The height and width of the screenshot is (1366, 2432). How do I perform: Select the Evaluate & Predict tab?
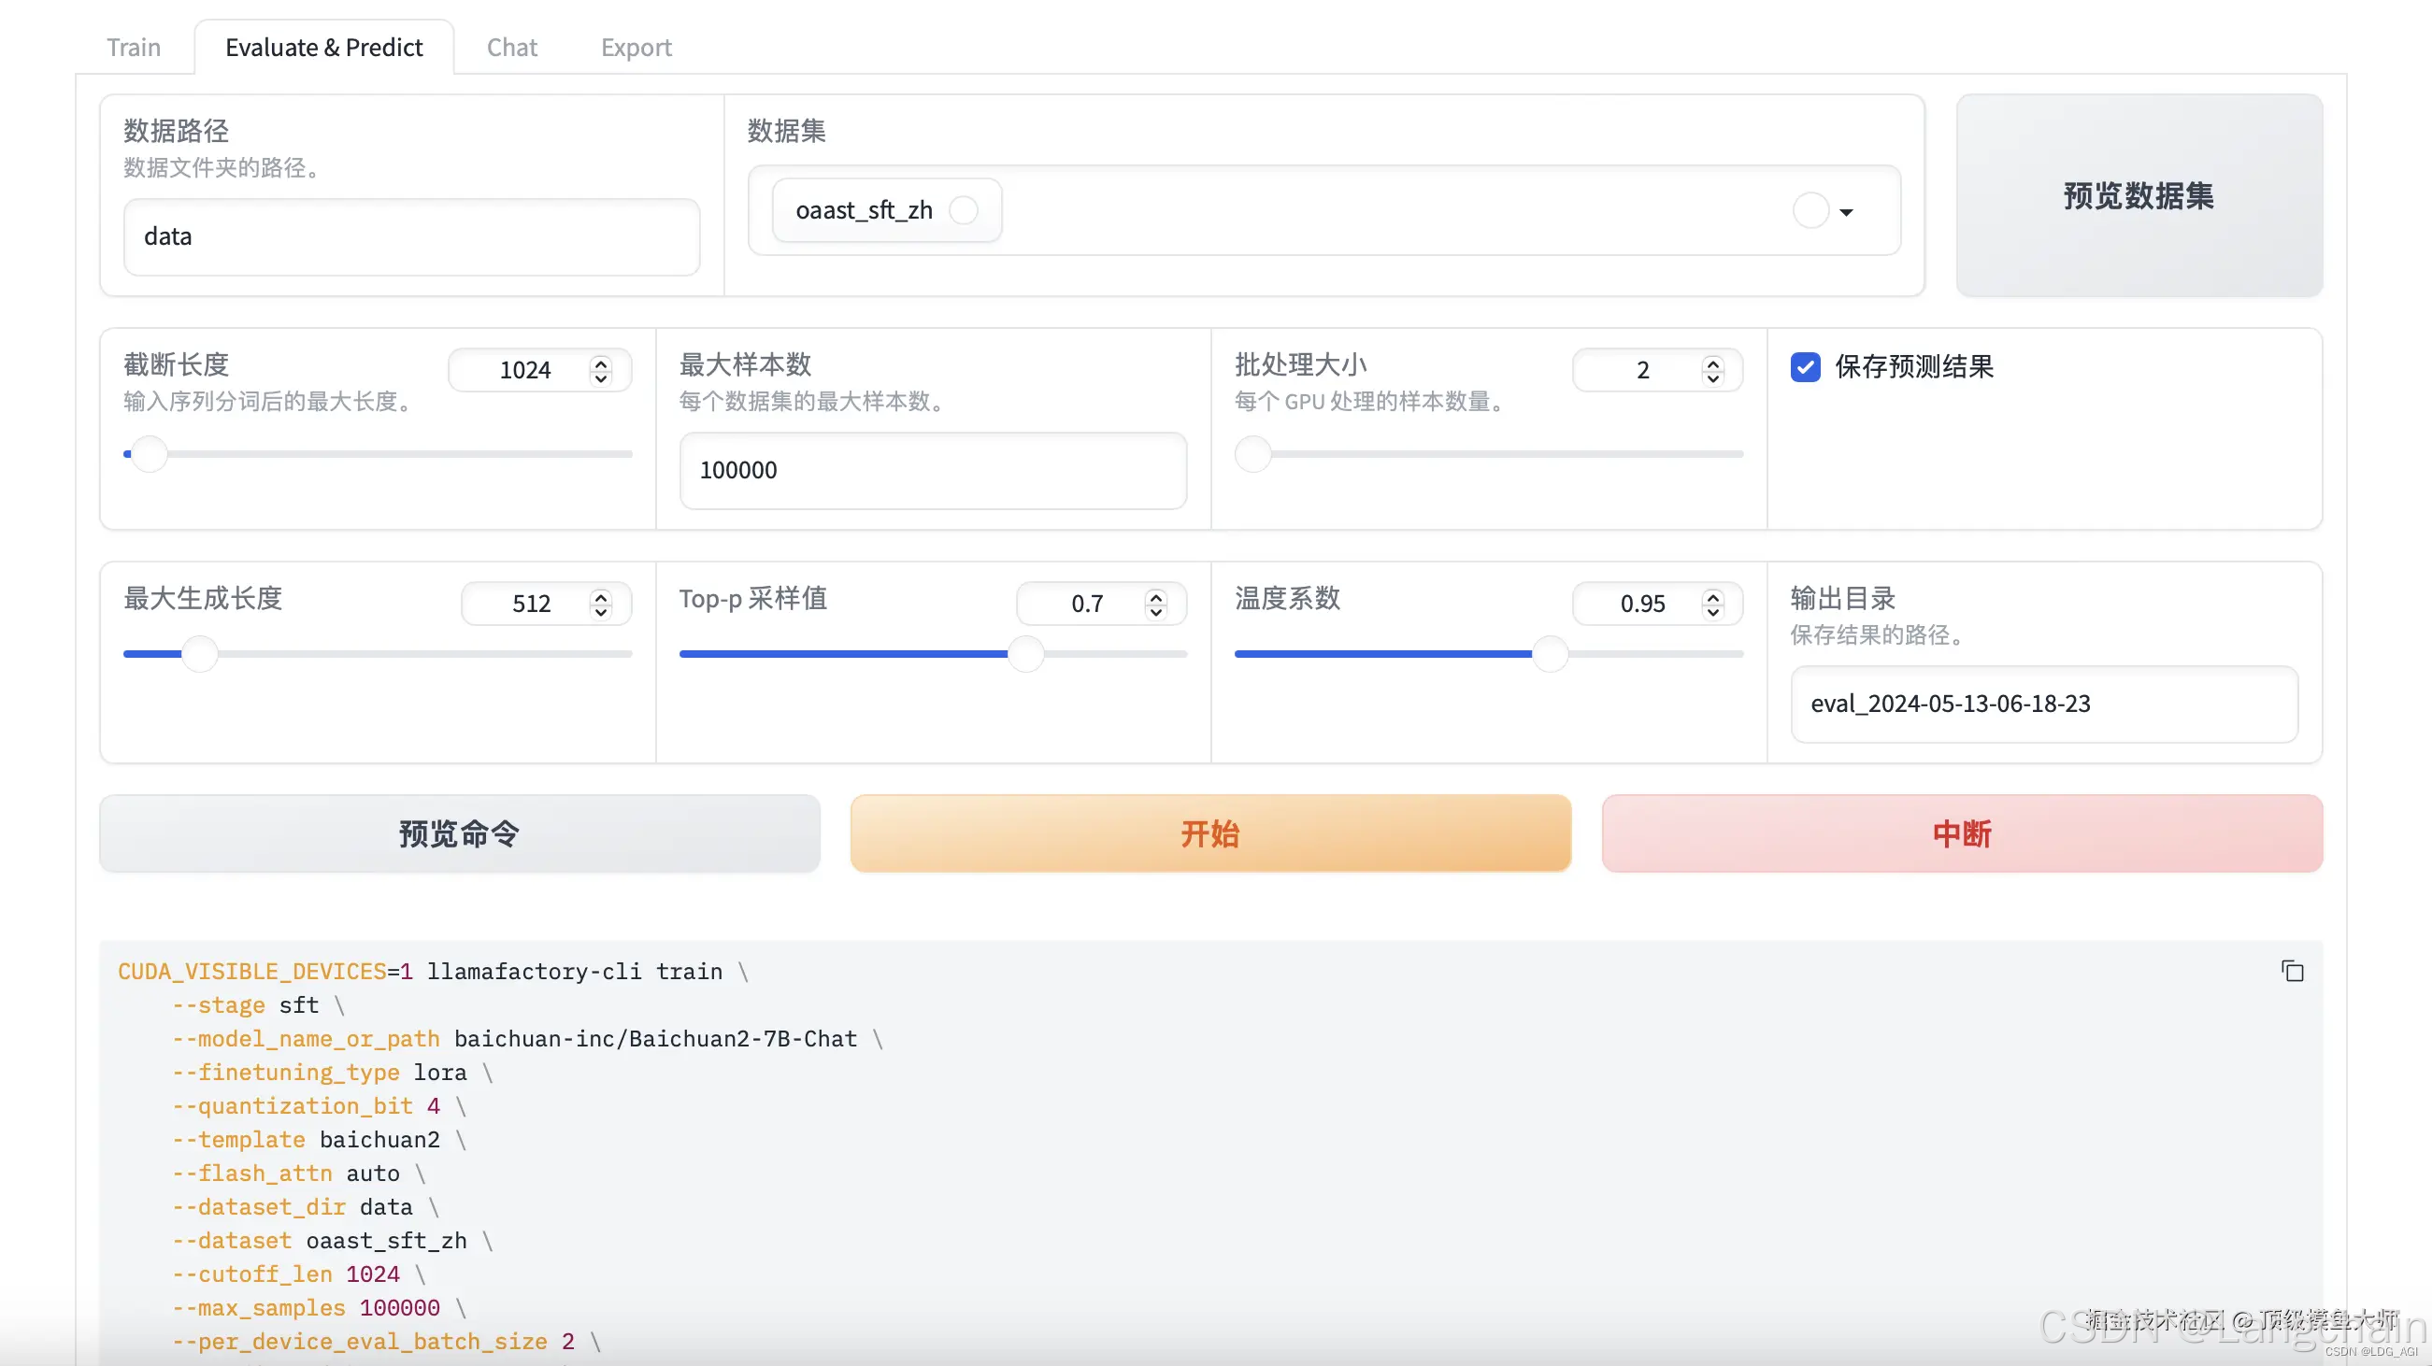(323, 48)
